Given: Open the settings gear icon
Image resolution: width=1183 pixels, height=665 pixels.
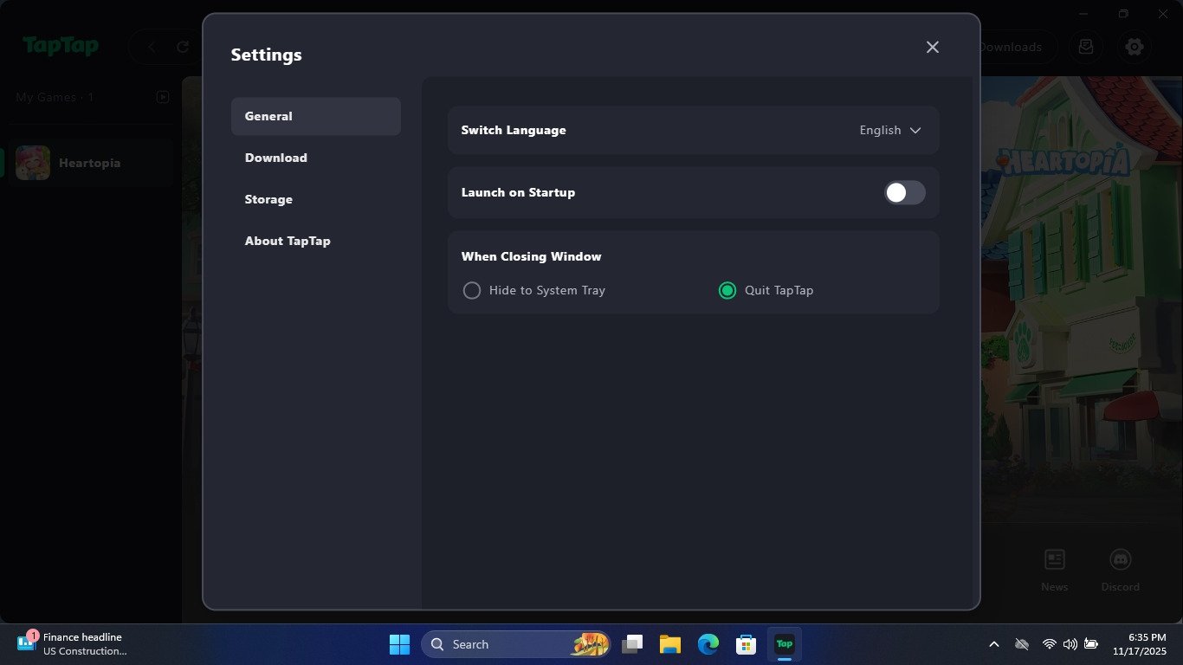Looking at the screenshot, I should 1135,47.
